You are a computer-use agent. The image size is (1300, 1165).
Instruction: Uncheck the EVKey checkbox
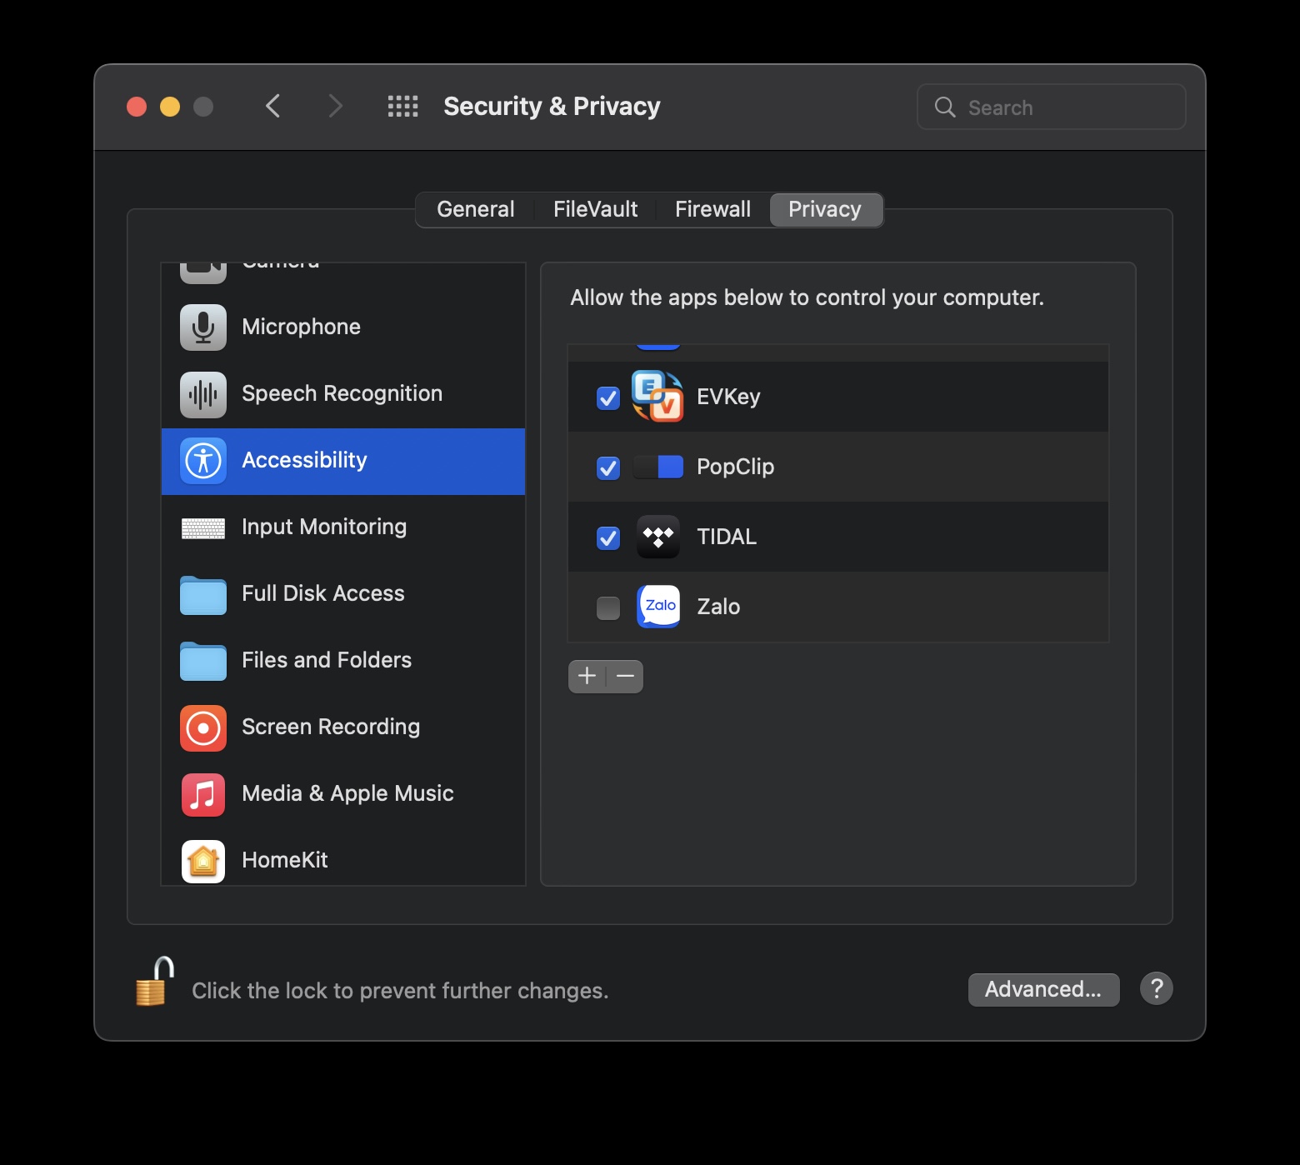point(608,398)
